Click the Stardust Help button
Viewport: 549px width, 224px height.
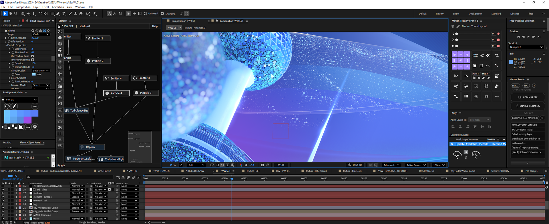click(x=155, y=26)
